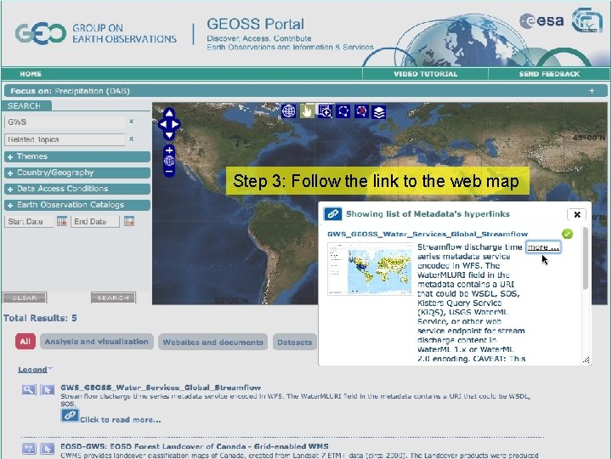The image size is (612, 459).
Task: Click magnifier icon for GWS Global Streamflow result
Action: coord(29,389)
